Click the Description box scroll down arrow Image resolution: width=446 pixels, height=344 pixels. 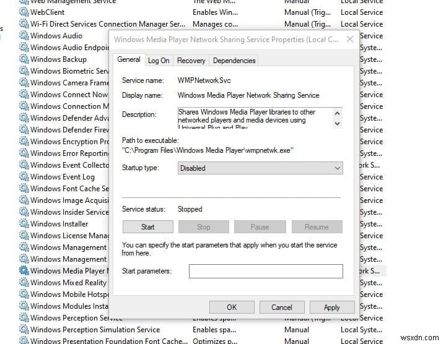pyautogui.click(x=338, y=124)
